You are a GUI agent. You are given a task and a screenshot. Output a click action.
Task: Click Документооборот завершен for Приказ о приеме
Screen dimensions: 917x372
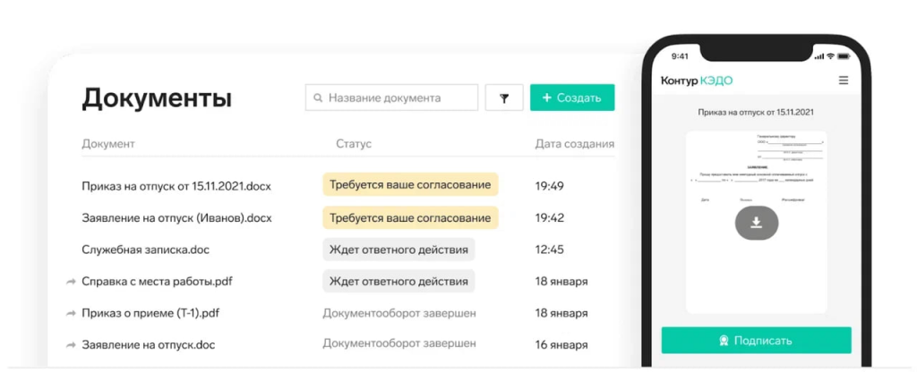(x=399, y=314)
